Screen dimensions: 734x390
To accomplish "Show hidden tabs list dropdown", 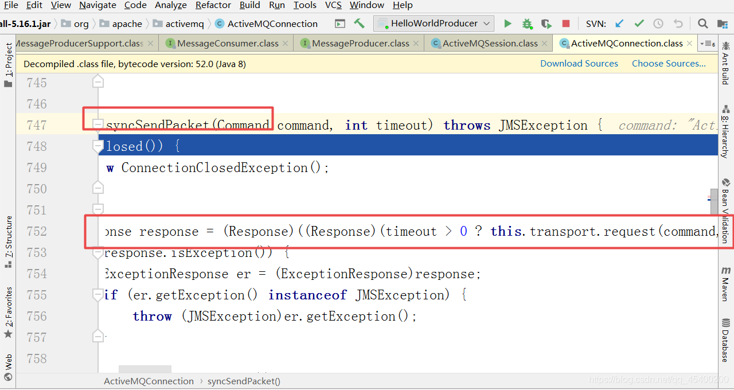I will (708, 44).
